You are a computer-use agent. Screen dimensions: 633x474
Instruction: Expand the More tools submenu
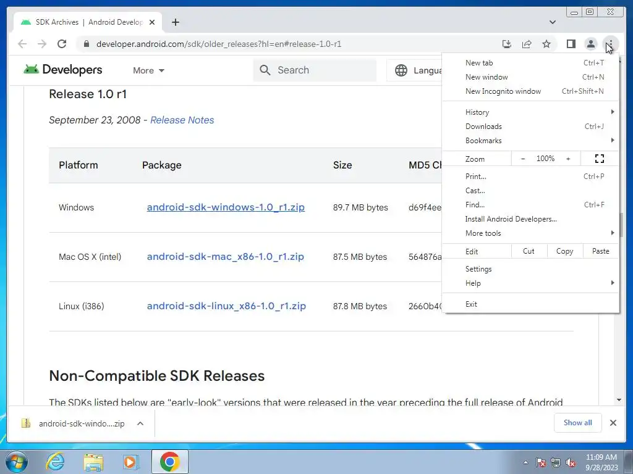click(x=530, y=233)
